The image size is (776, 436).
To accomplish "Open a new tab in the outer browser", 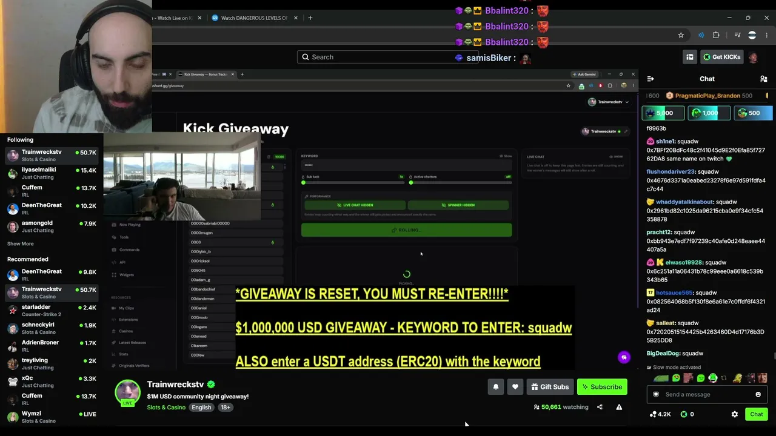I will point(310,18).
